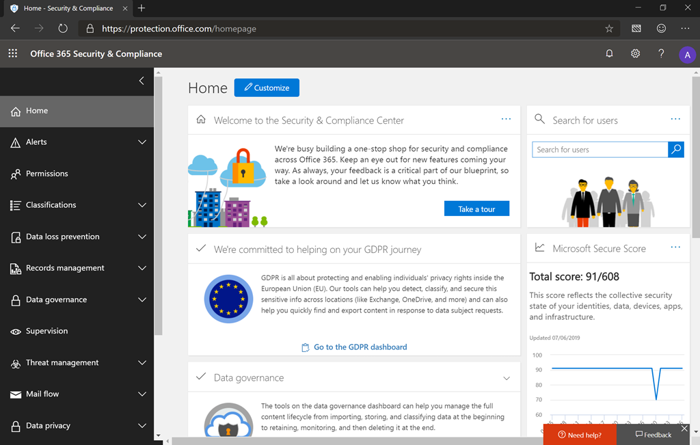Image resolution: width=700 pixels, height=445 pixels.
Task: Expand the Threat management section
Action: click(142, 363)
